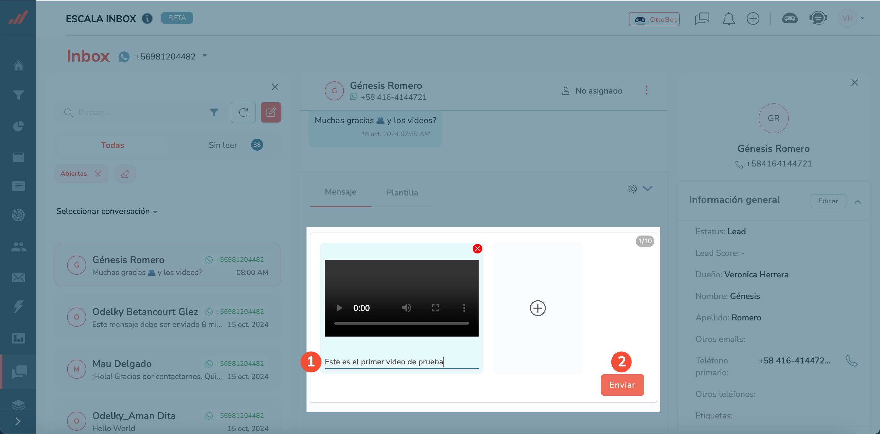Image resolution: width=880 pixels, height=434 pixels.
Task: Open the composer settings gear
Action: [x=632, y=189]
